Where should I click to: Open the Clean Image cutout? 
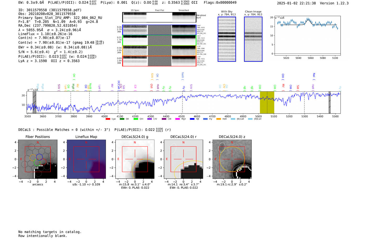point(253,39)
